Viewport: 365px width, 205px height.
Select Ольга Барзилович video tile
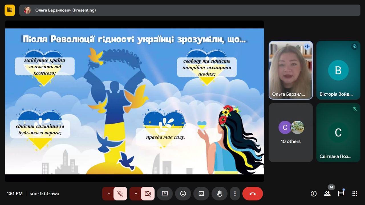(x=291, y=70)
